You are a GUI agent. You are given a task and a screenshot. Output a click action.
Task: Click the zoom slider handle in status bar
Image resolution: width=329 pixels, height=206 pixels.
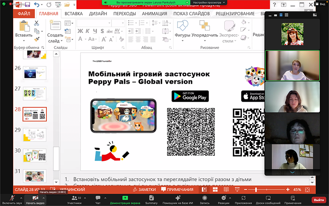coord(256,190)
